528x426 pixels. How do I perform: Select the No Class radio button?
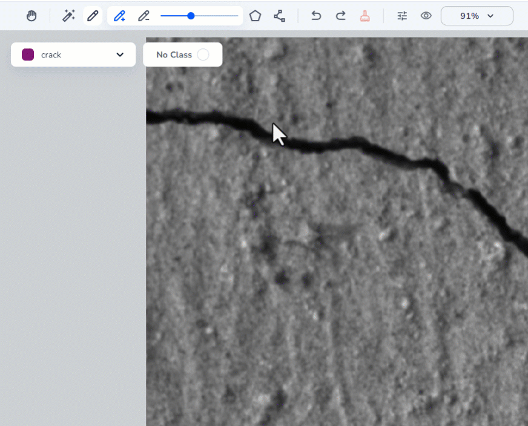point(203,54)
